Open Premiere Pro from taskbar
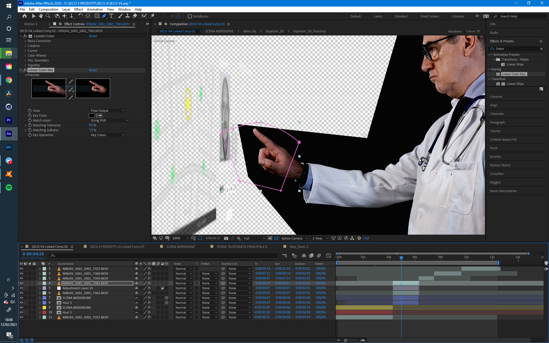 [x=9, y=120]
